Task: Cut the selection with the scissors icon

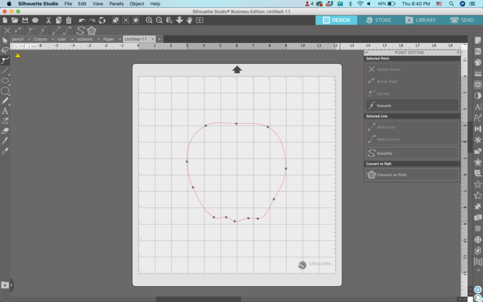Action: click(x=49, y=20)
